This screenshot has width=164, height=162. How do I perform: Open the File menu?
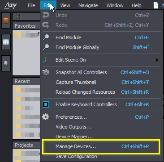[31, 6]
